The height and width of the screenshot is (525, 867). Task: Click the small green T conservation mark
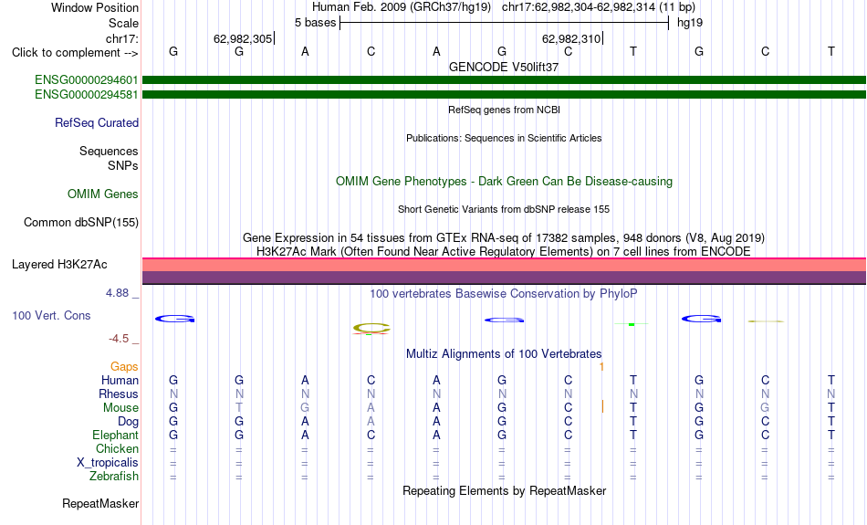pyautogui.click(x=632, y=324)
